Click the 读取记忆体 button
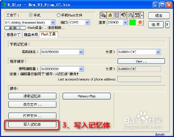174x137 pixels. 32,96
